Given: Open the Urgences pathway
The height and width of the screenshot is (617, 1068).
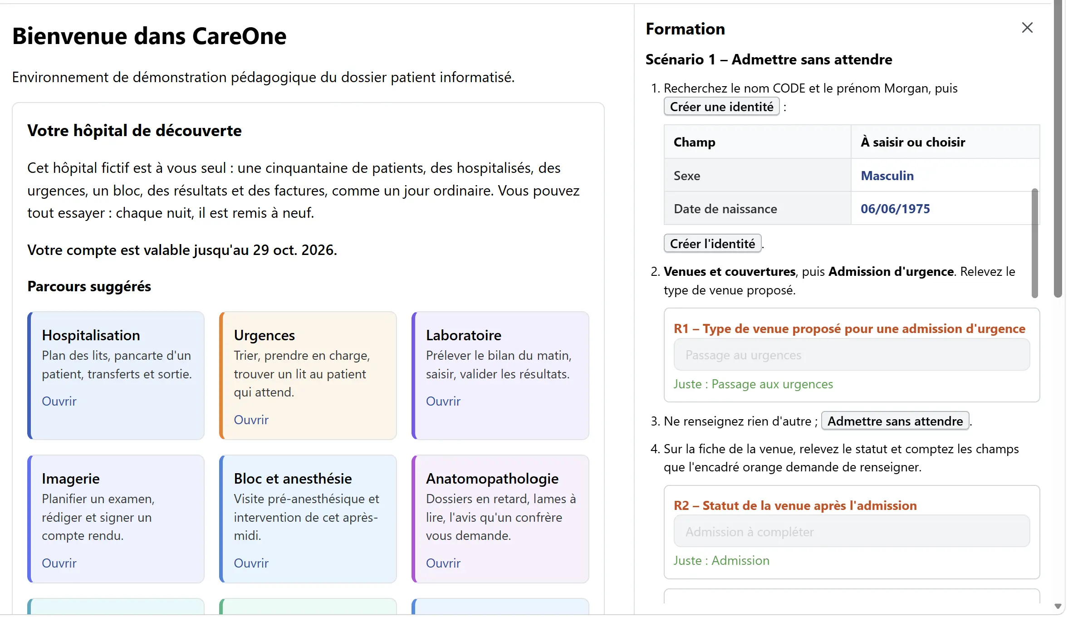Looking at the screenshot, I should [x=251, y=420].
